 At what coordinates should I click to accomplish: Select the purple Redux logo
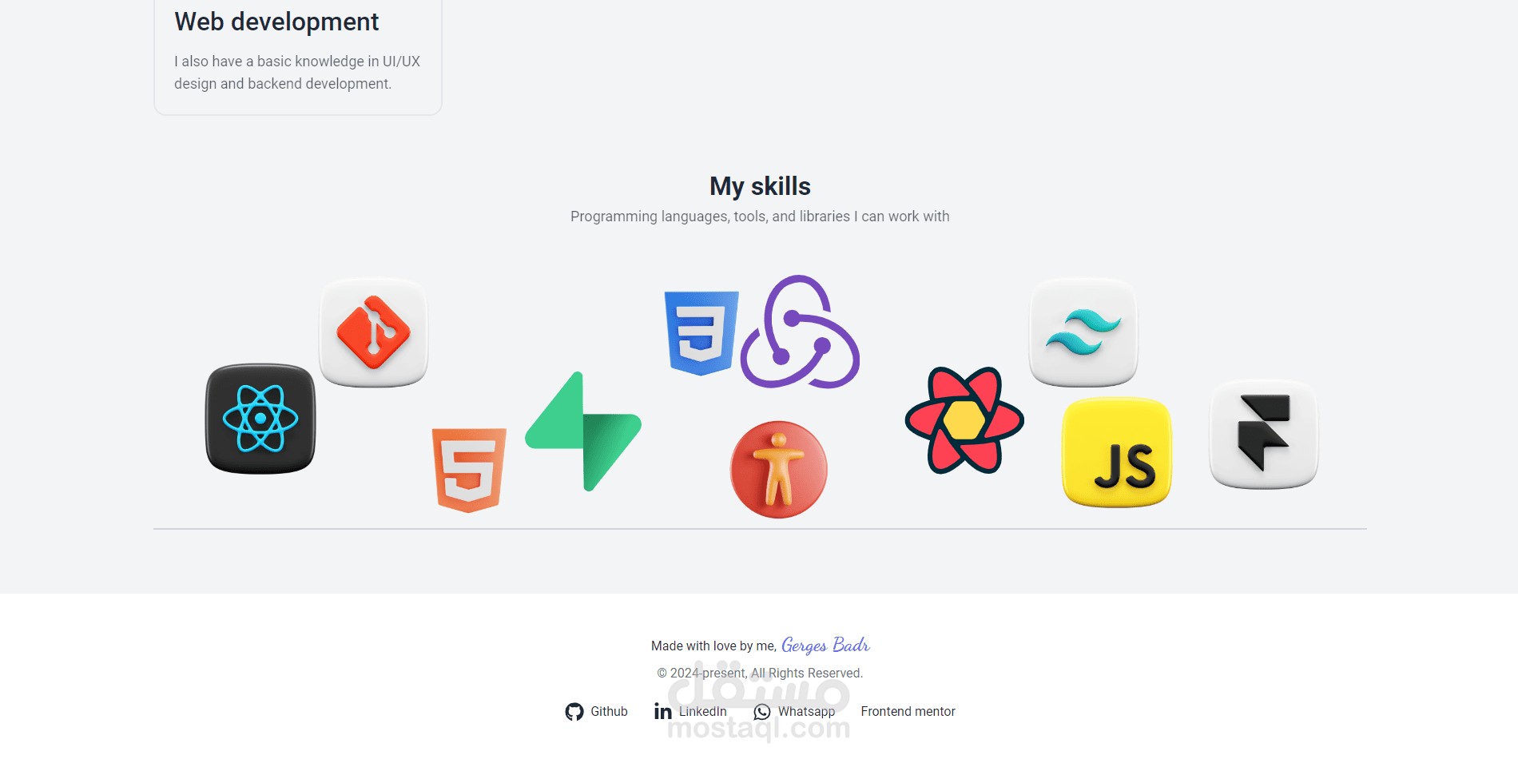(800, 332)
